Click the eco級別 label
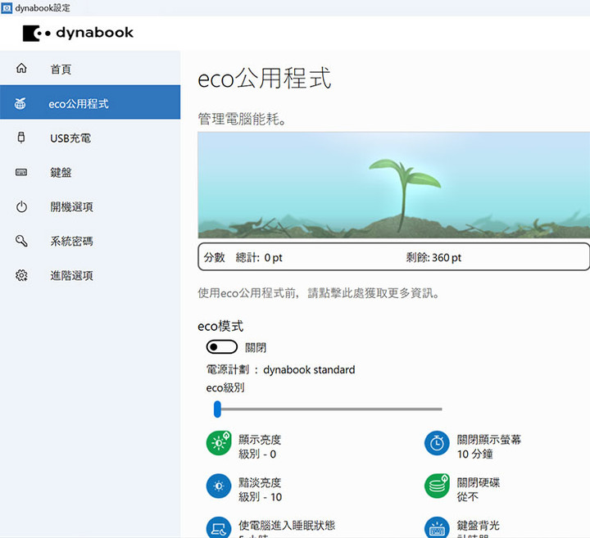Image resolution: width=590 pixels, height=538 pixels. (x=225, y=387)
